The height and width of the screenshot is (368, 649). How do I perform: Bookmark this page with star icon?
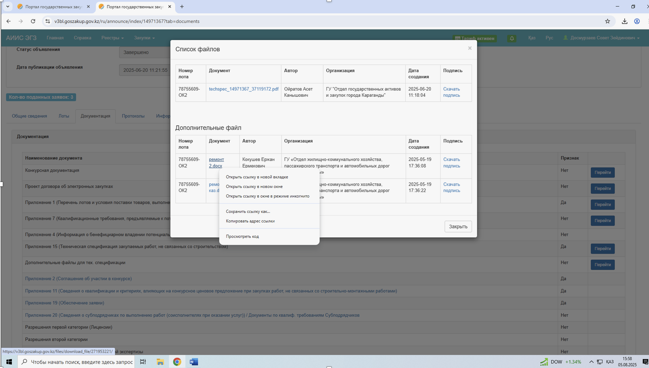pyautogui.click(x=607, y=21)
